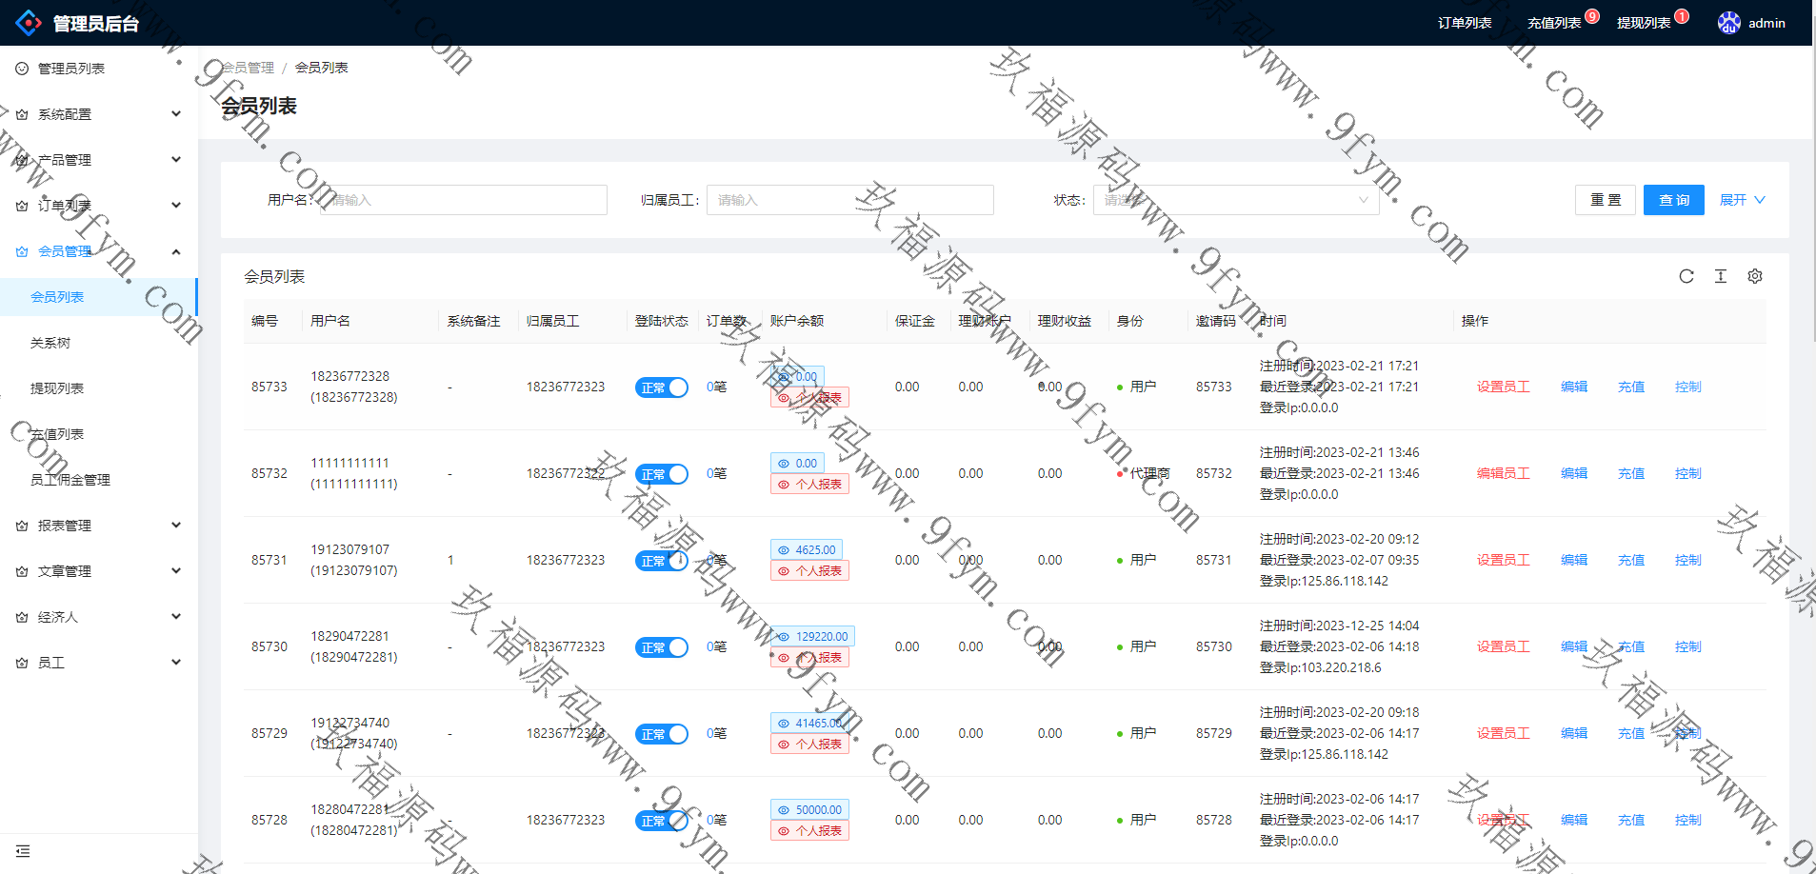Open 提现列表 in sidebar
Screen dimensions: 1816x874
(x=57, y=388)
